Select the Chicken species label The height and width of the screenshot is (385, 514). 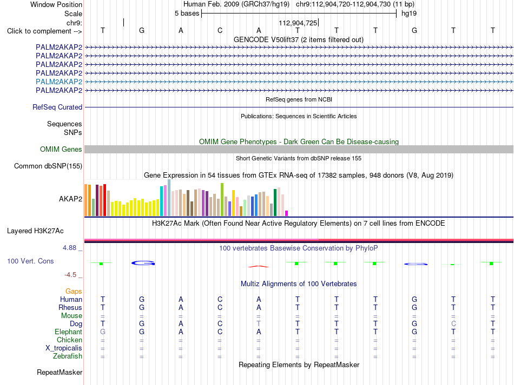[x=69, y=340]
